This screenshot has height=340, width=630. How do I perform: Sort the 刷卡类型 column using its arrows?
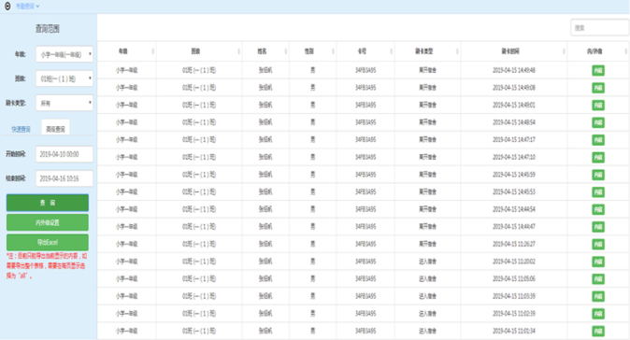tap(457, 51)
